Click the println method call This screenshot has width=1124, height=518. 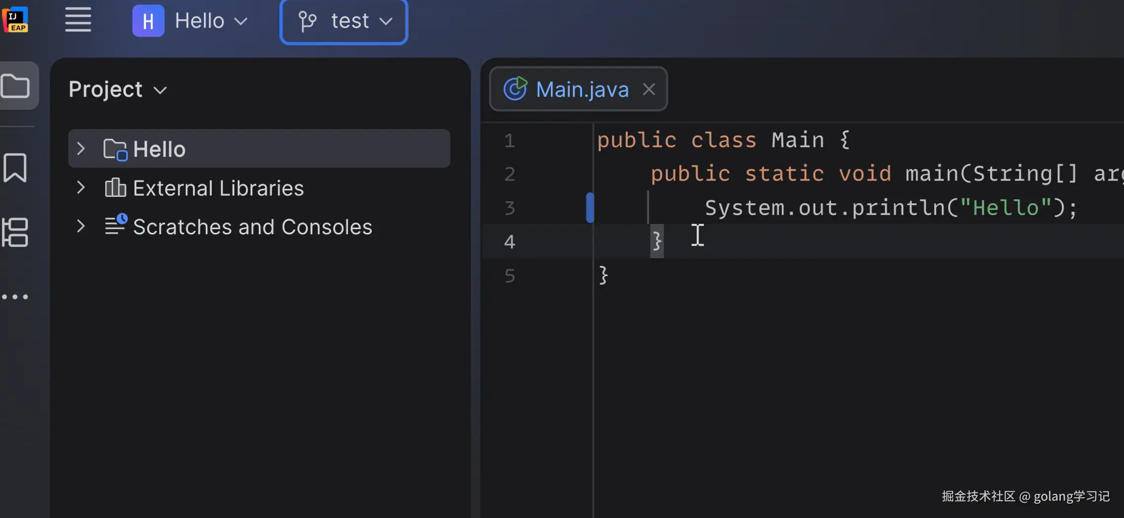coord(898,208)
